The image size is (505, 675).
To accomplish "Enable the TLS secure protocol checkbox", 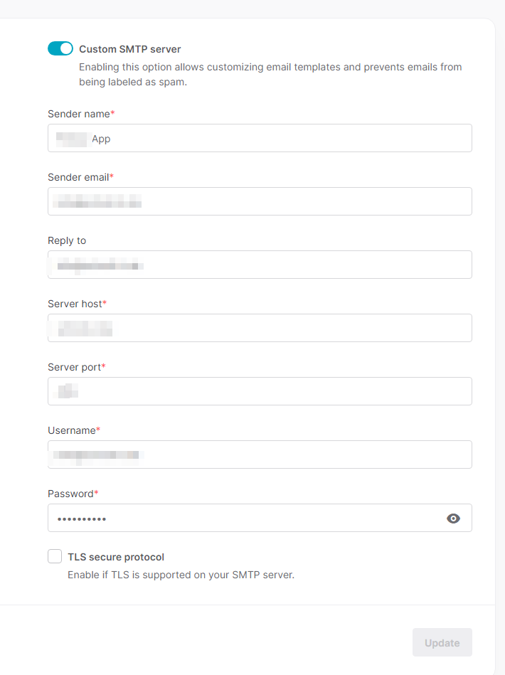I will click(55, 556).
